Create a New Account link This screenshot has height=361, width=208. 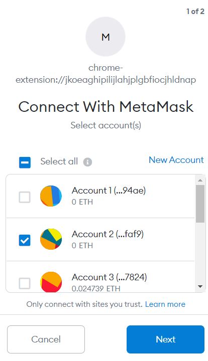click(176, 160)
